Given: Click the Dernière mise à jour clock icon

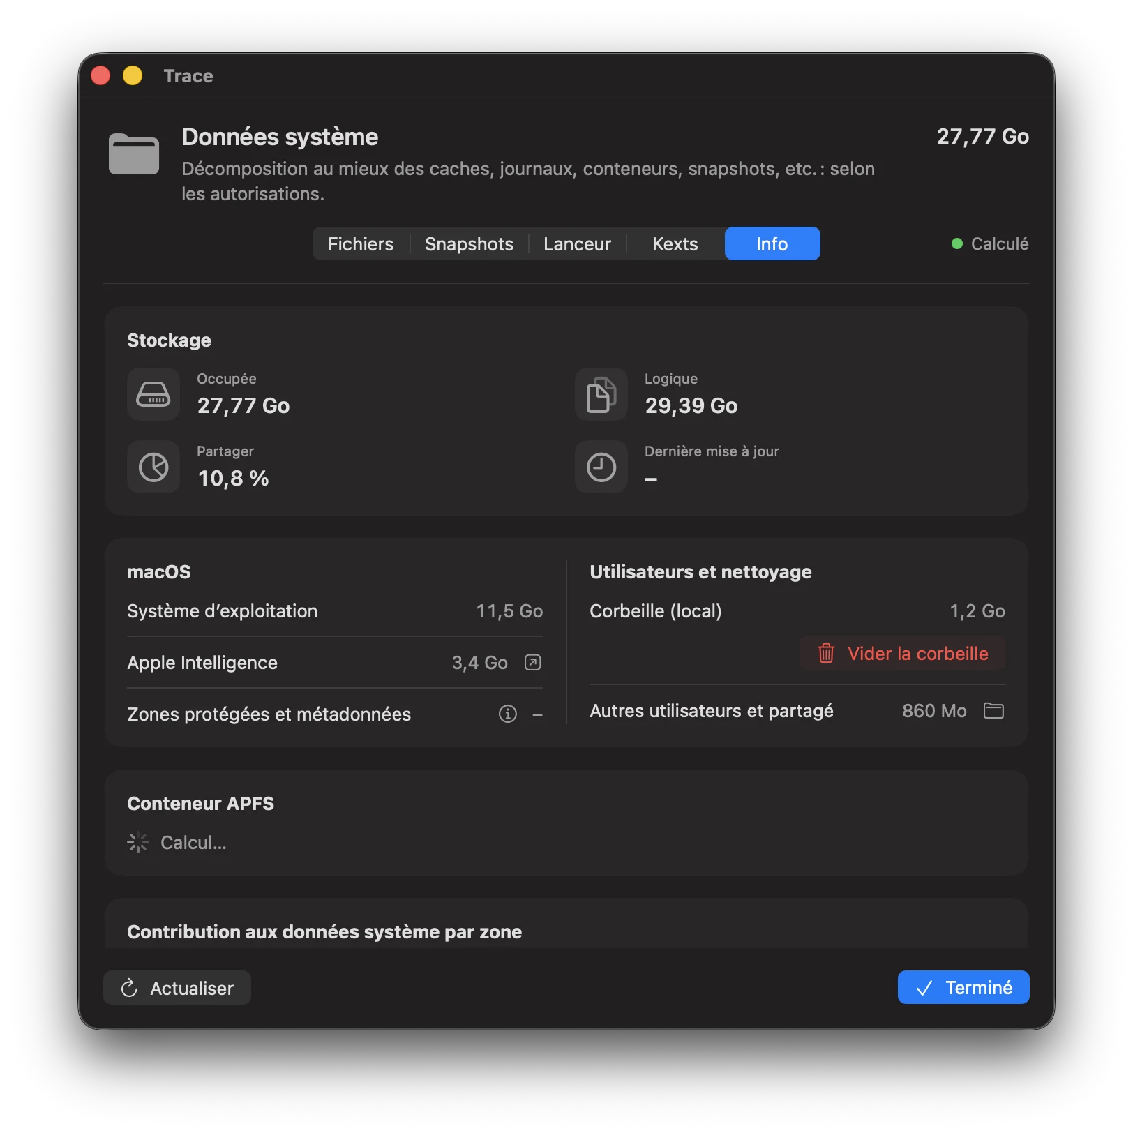Looking at the screenshot, I should pos(601,467).
